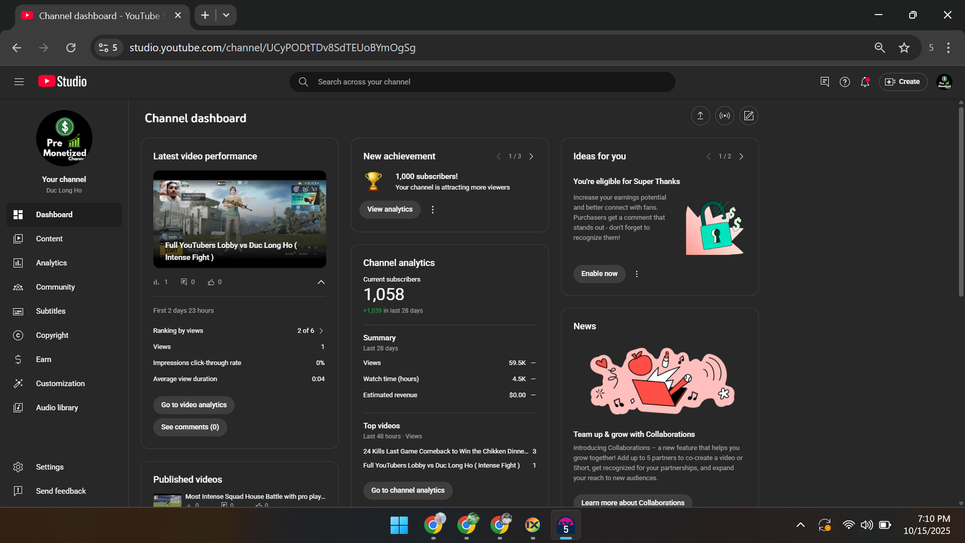Click the upload videos icon
Screen dimensions: 965x543
700,116
